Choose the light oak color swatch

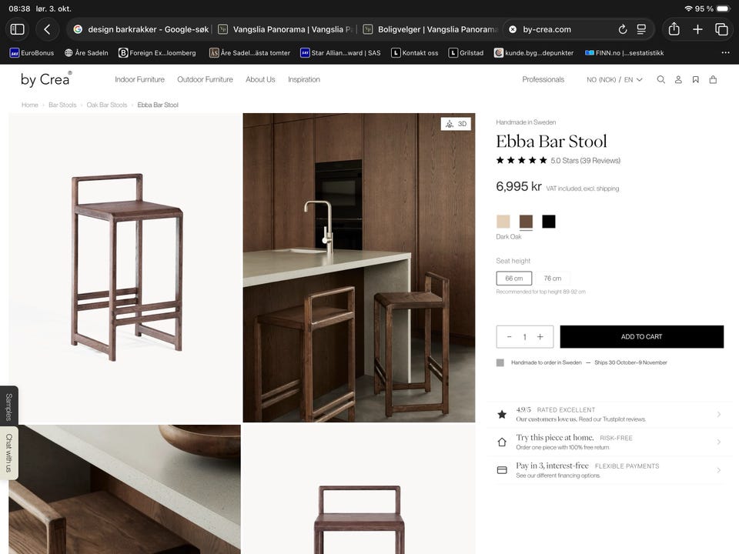(x=503, y=222)
